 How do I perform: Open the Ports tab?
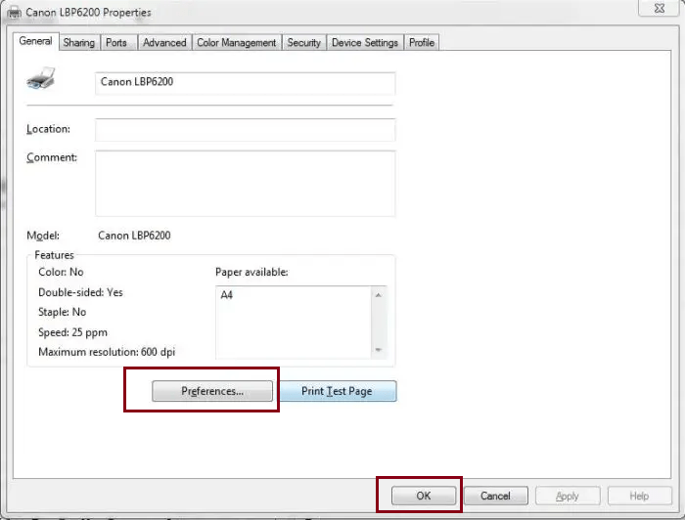pyautogui.click(x=116, y=43)
